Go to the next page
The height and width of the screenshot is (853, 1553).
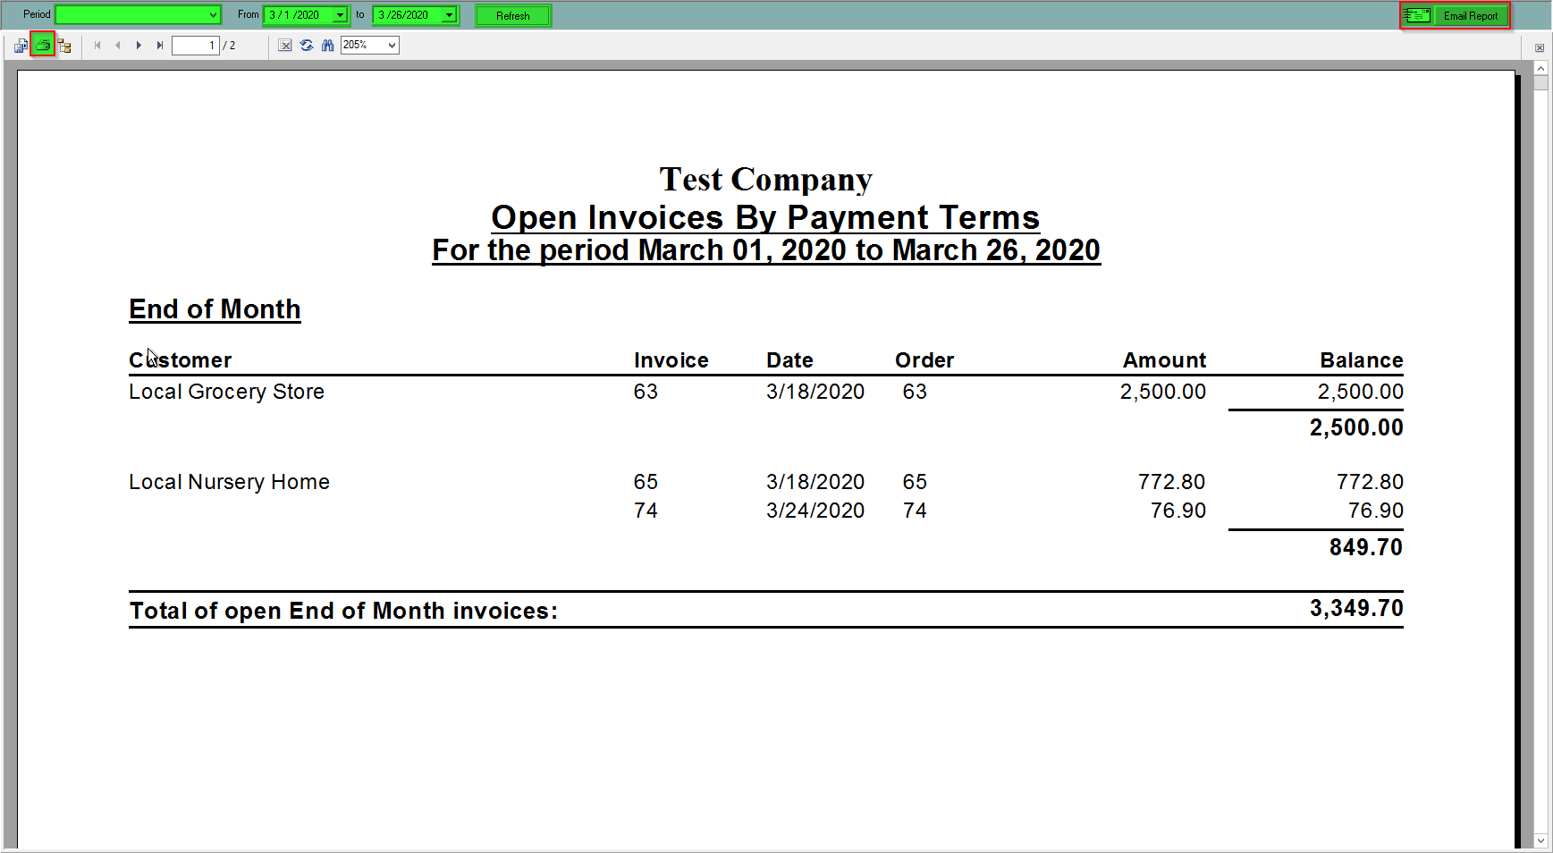pyautogui.click(x=139, y=45)
